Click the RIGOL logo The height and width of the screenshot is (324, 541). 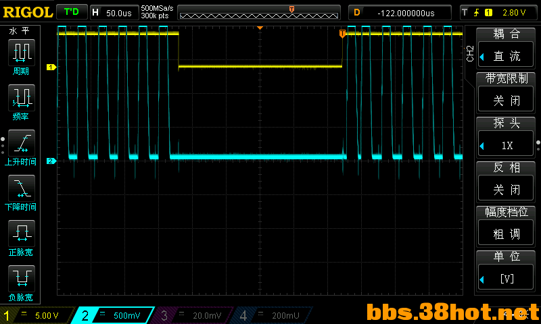click(x=28, y=13)
